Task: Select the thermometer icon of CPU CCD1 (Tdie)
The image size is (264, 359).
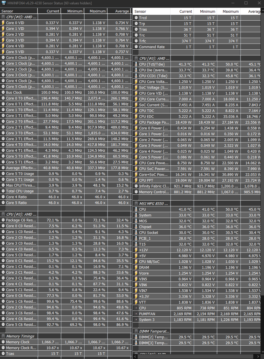Action: click(136, 76)
